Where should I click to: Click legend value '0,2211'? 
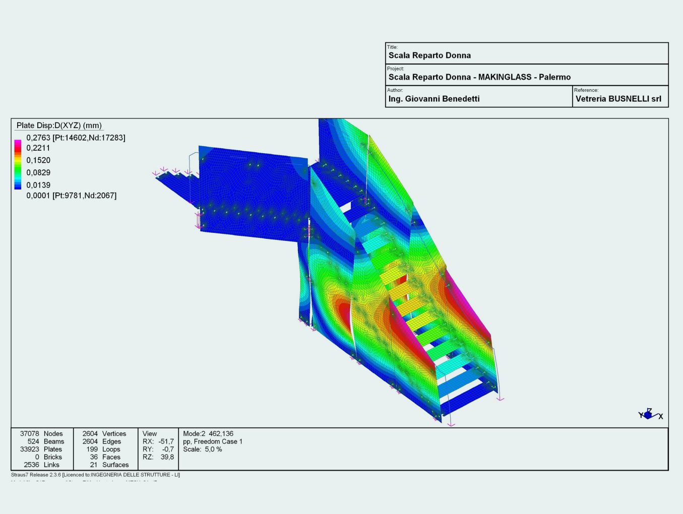coord(38,148)
